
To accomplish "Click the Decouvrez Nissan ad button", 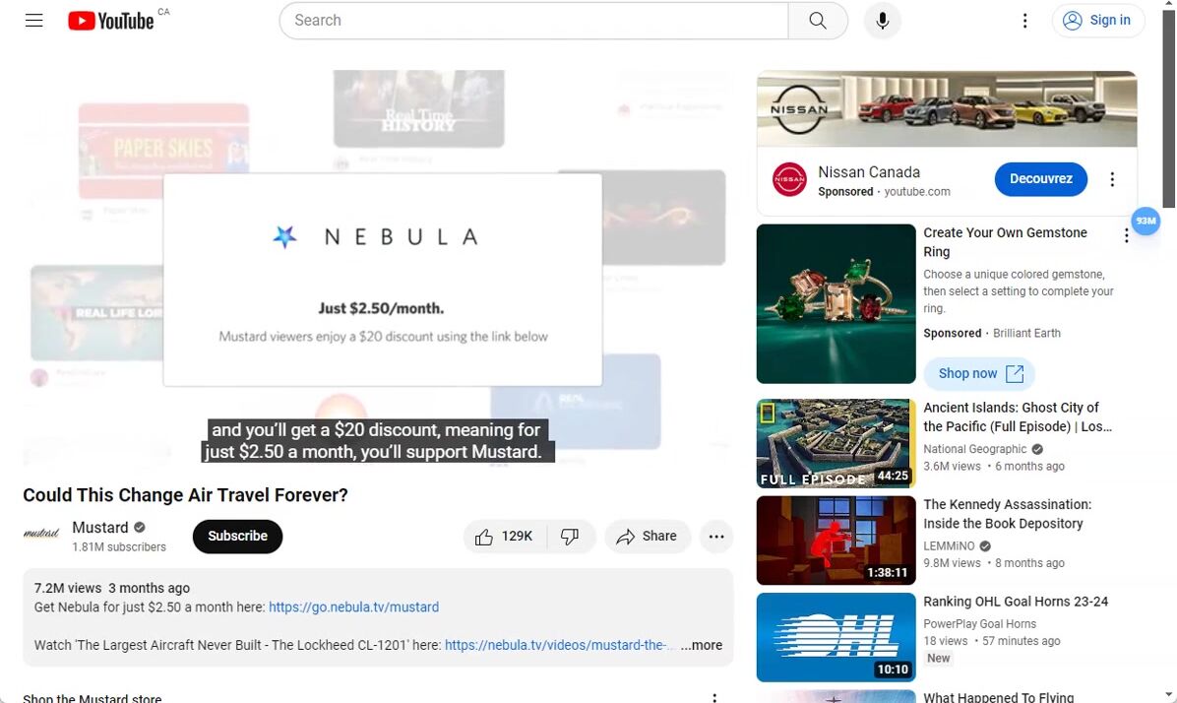I will click(x=1040, y=179).
